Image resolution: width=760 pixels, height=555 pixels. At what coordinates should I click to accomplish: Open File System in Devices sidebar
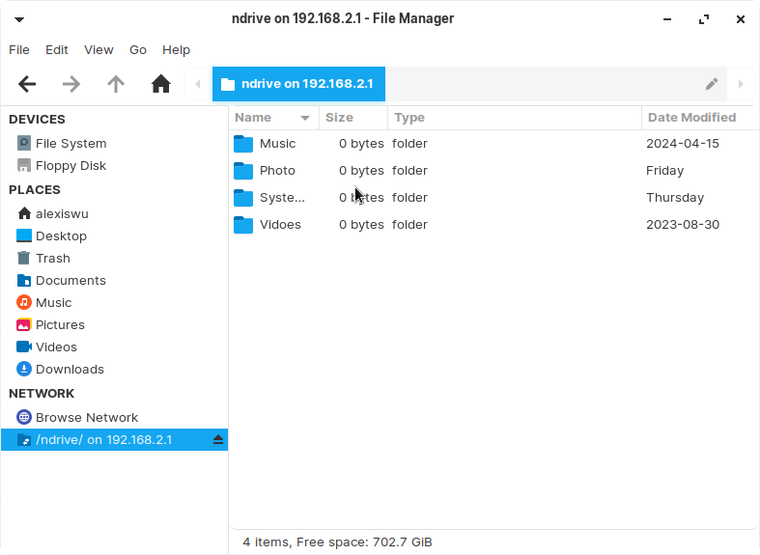tap(114, 144)
